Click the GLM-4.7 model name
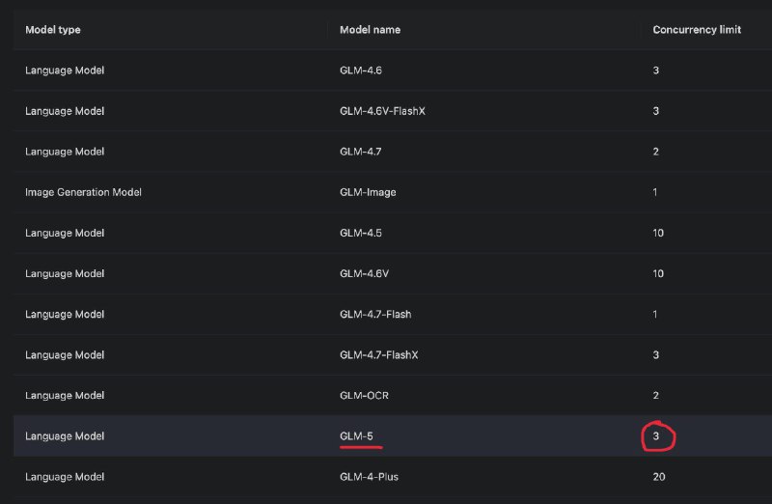 (x=362, y=152)
